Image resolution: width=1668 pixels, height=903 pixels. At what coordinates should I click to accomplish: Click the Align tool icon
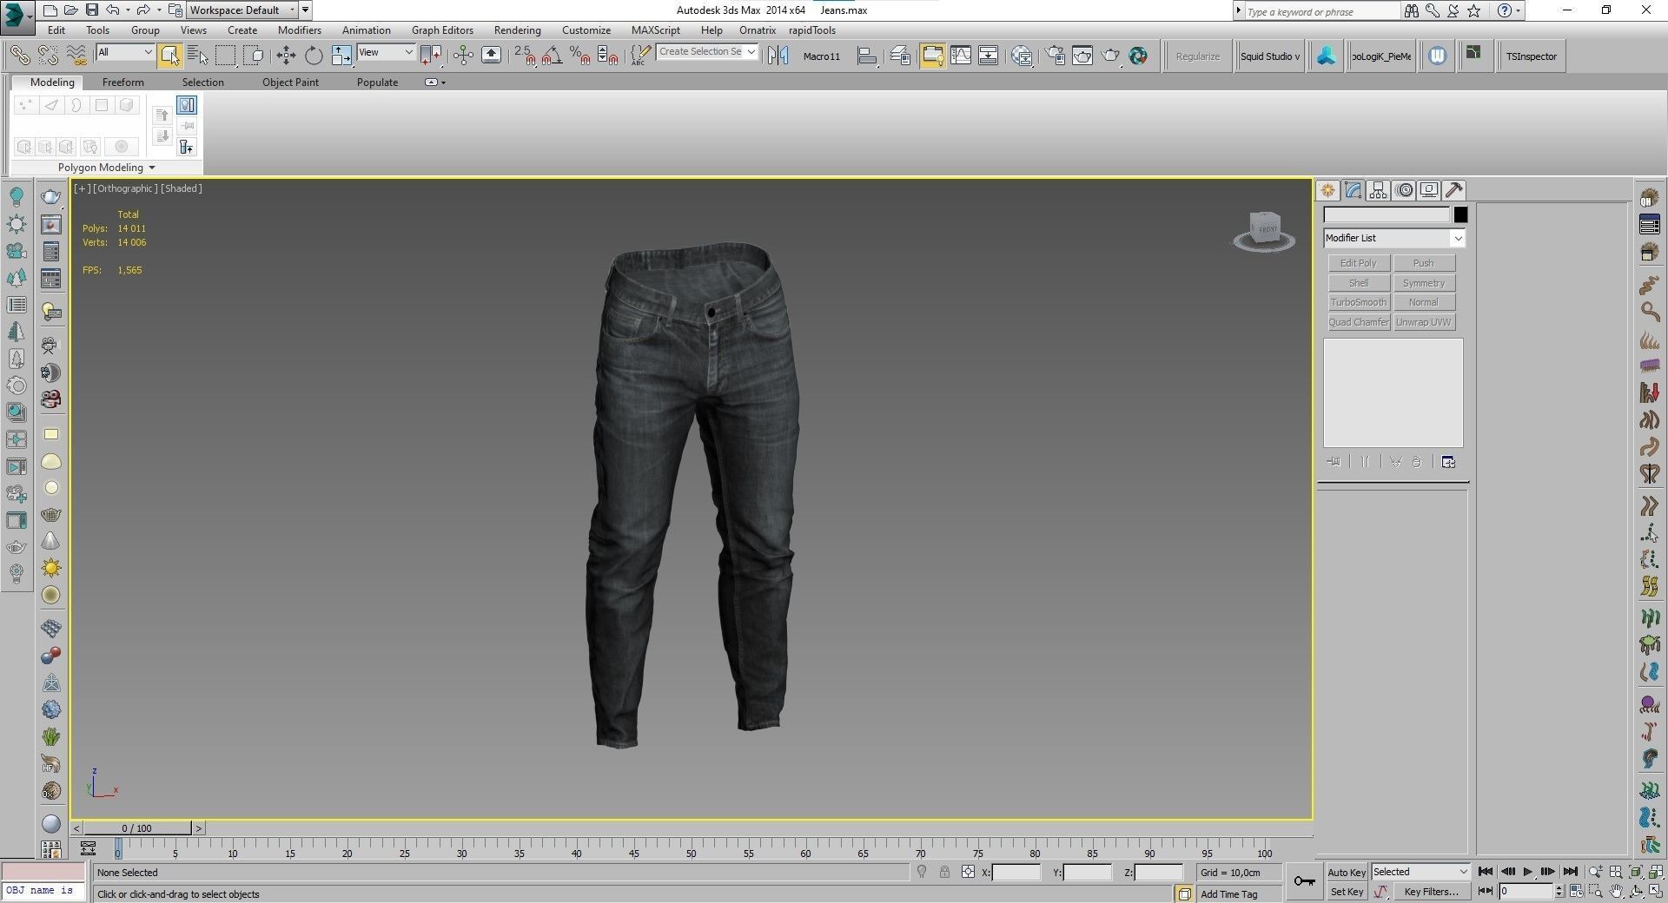pyautogui.click(x=866, y=56)
